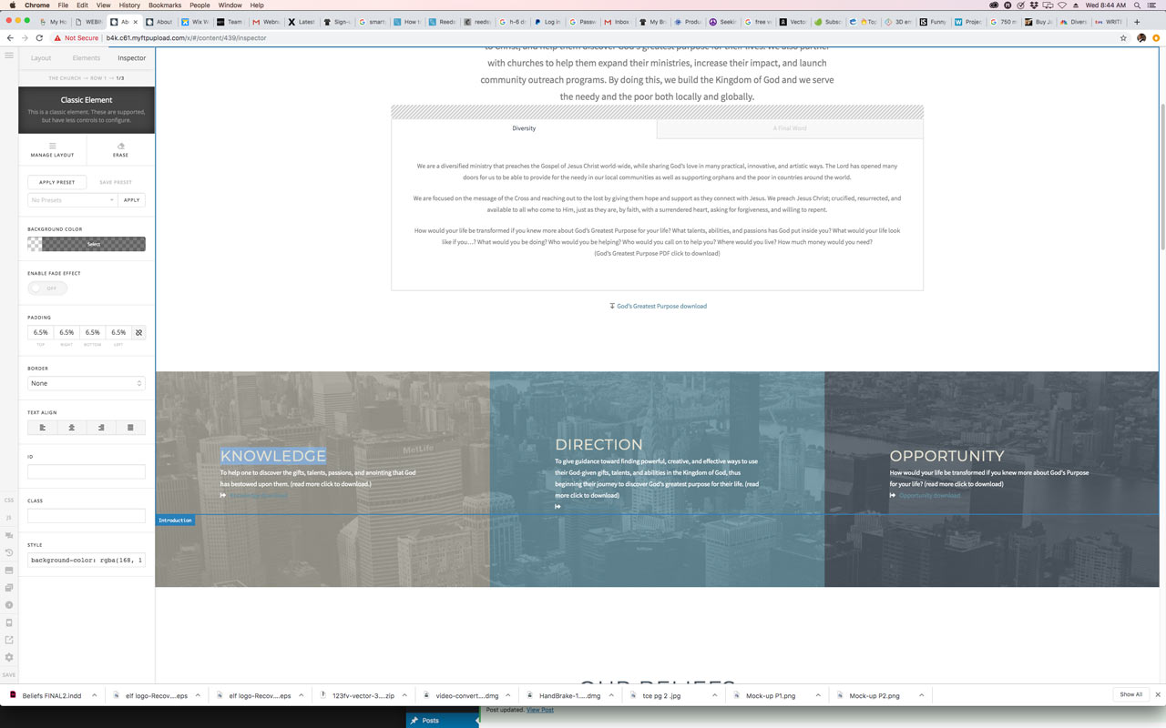Image resolution: width=1166 pixels, height=728 pixels.
Task: Toggle the linked padding chain icon
Action: (x=138, y=333)
